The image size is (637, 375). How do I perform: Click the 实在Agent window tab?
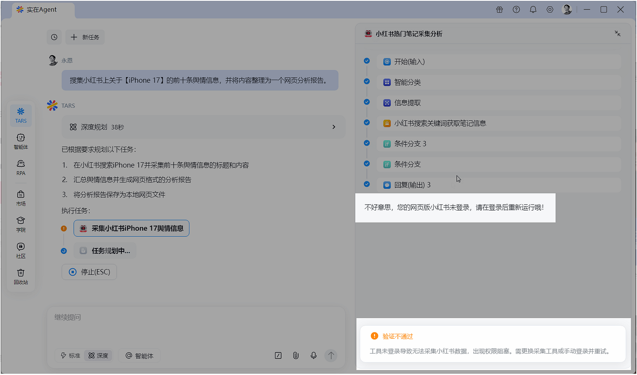42,10
